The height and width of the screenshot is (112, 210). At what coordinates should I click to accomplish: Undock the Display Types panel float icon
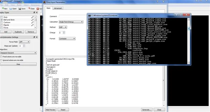coord(34,12)
